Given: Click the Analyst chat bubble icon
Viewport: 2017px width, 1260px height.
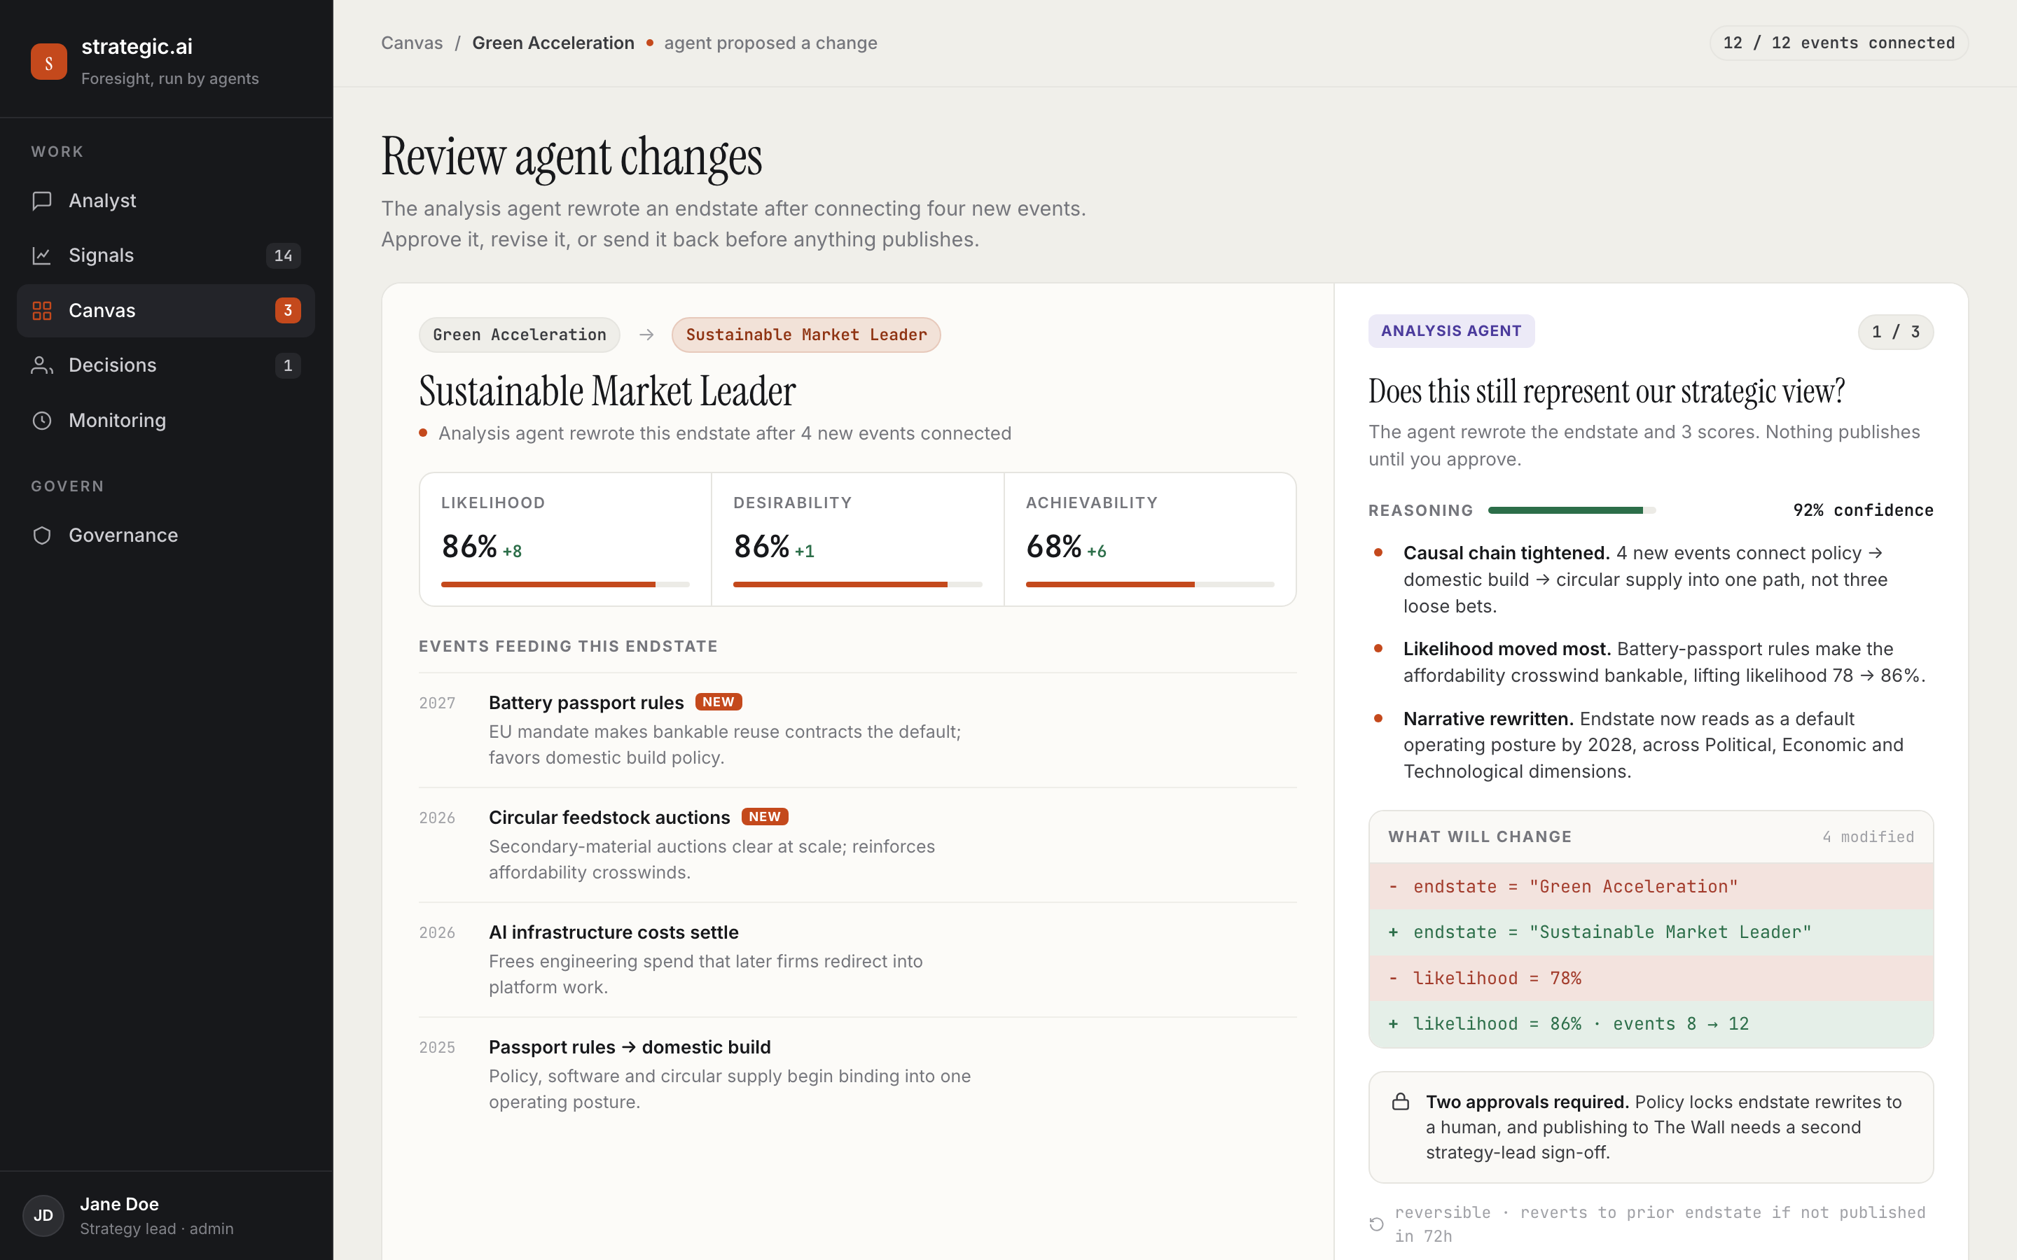Looking at the screenshot, I should (42, 201).
